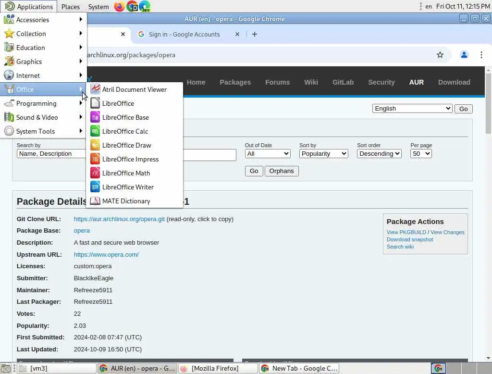This screenshot has height=374, width=492.
Task: Switch to the vm3 taskbar window
Action: click(x=57, y=368)
